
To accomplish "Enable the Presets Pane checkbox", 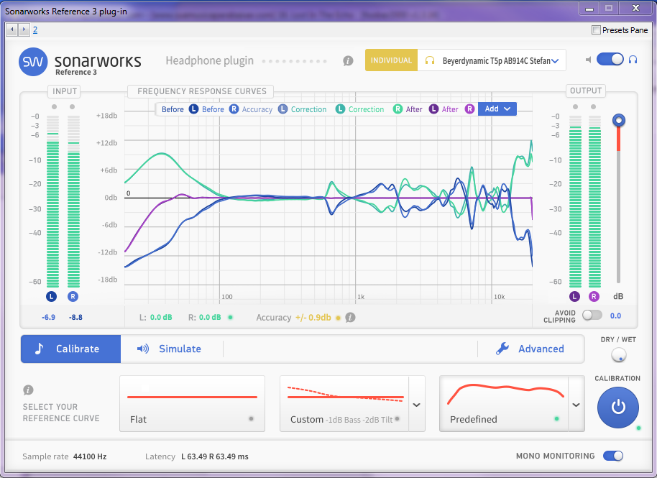I will pos(596,29).
